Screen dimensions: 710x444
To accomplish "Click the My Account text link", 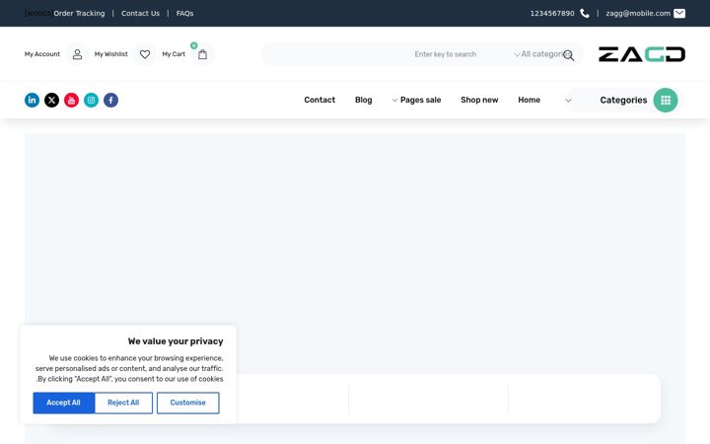I will [x=42, y=54].
